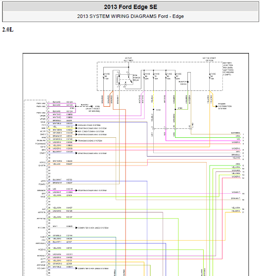This screenshot has height=276, width=260.
Task: Click the '2013 SYSTEM WIRING DIAGRAMS Ford - Edge' subtitle
Action: click(x=130, y=16)
